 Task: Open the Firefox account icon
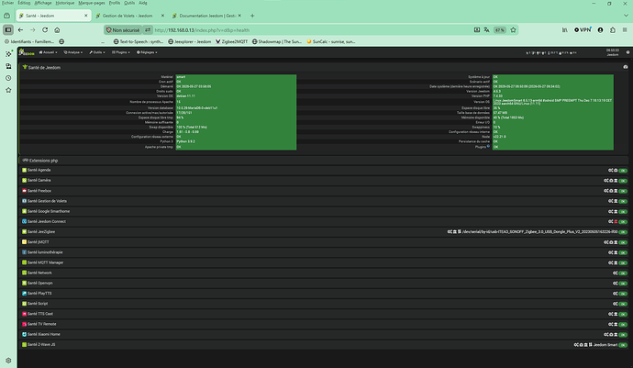(600, 30)
